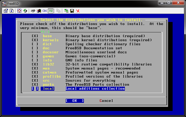Viewport: 186px width, 117px height.
Task: Disconnect using the red X toolbar icon
Action: pos(78,11)
